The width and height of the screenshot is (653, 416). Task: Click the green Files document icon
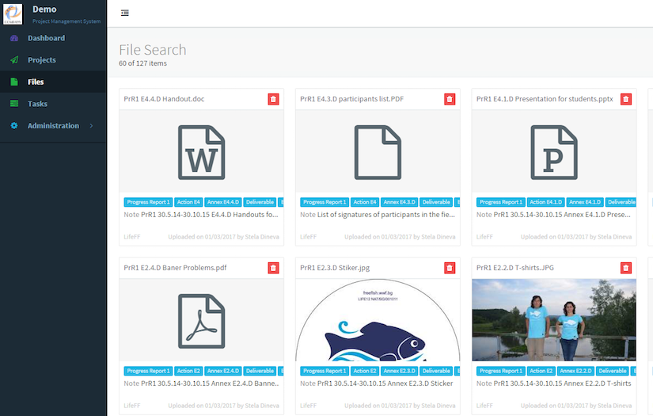click(14, 82)
